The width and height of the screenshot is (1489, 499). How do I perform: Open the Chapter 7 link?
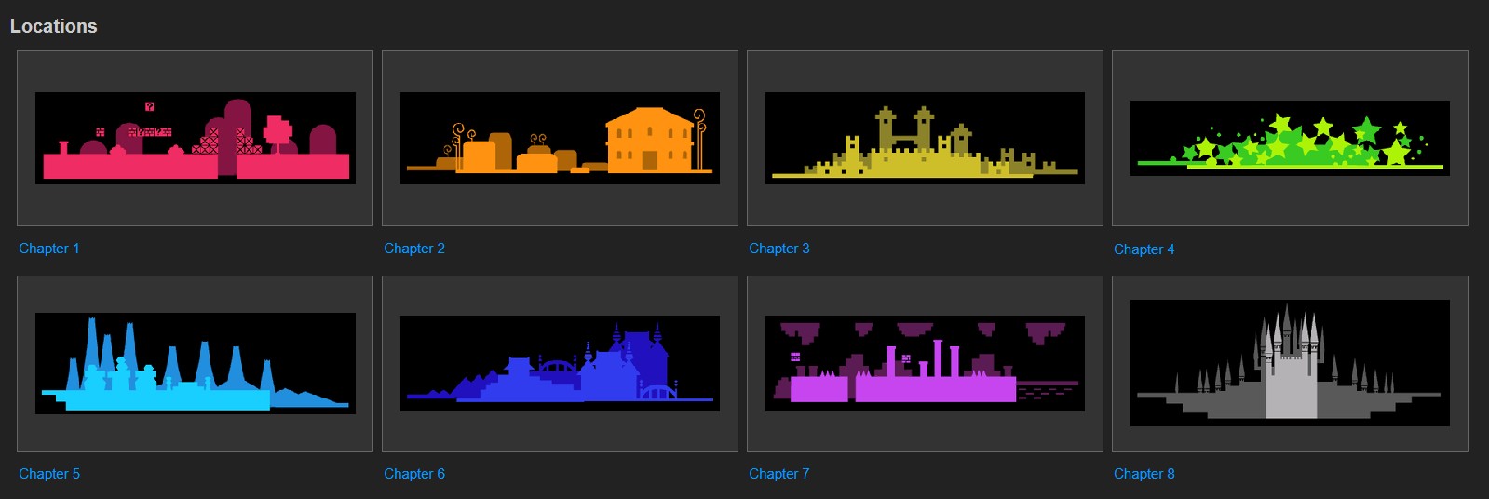click(779, 474)
